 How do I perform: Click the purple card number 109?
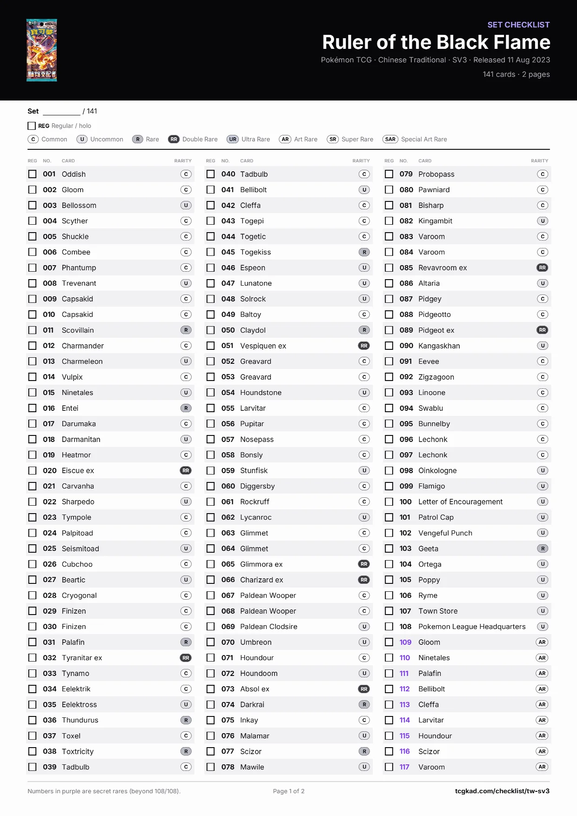tap(405, 642)
